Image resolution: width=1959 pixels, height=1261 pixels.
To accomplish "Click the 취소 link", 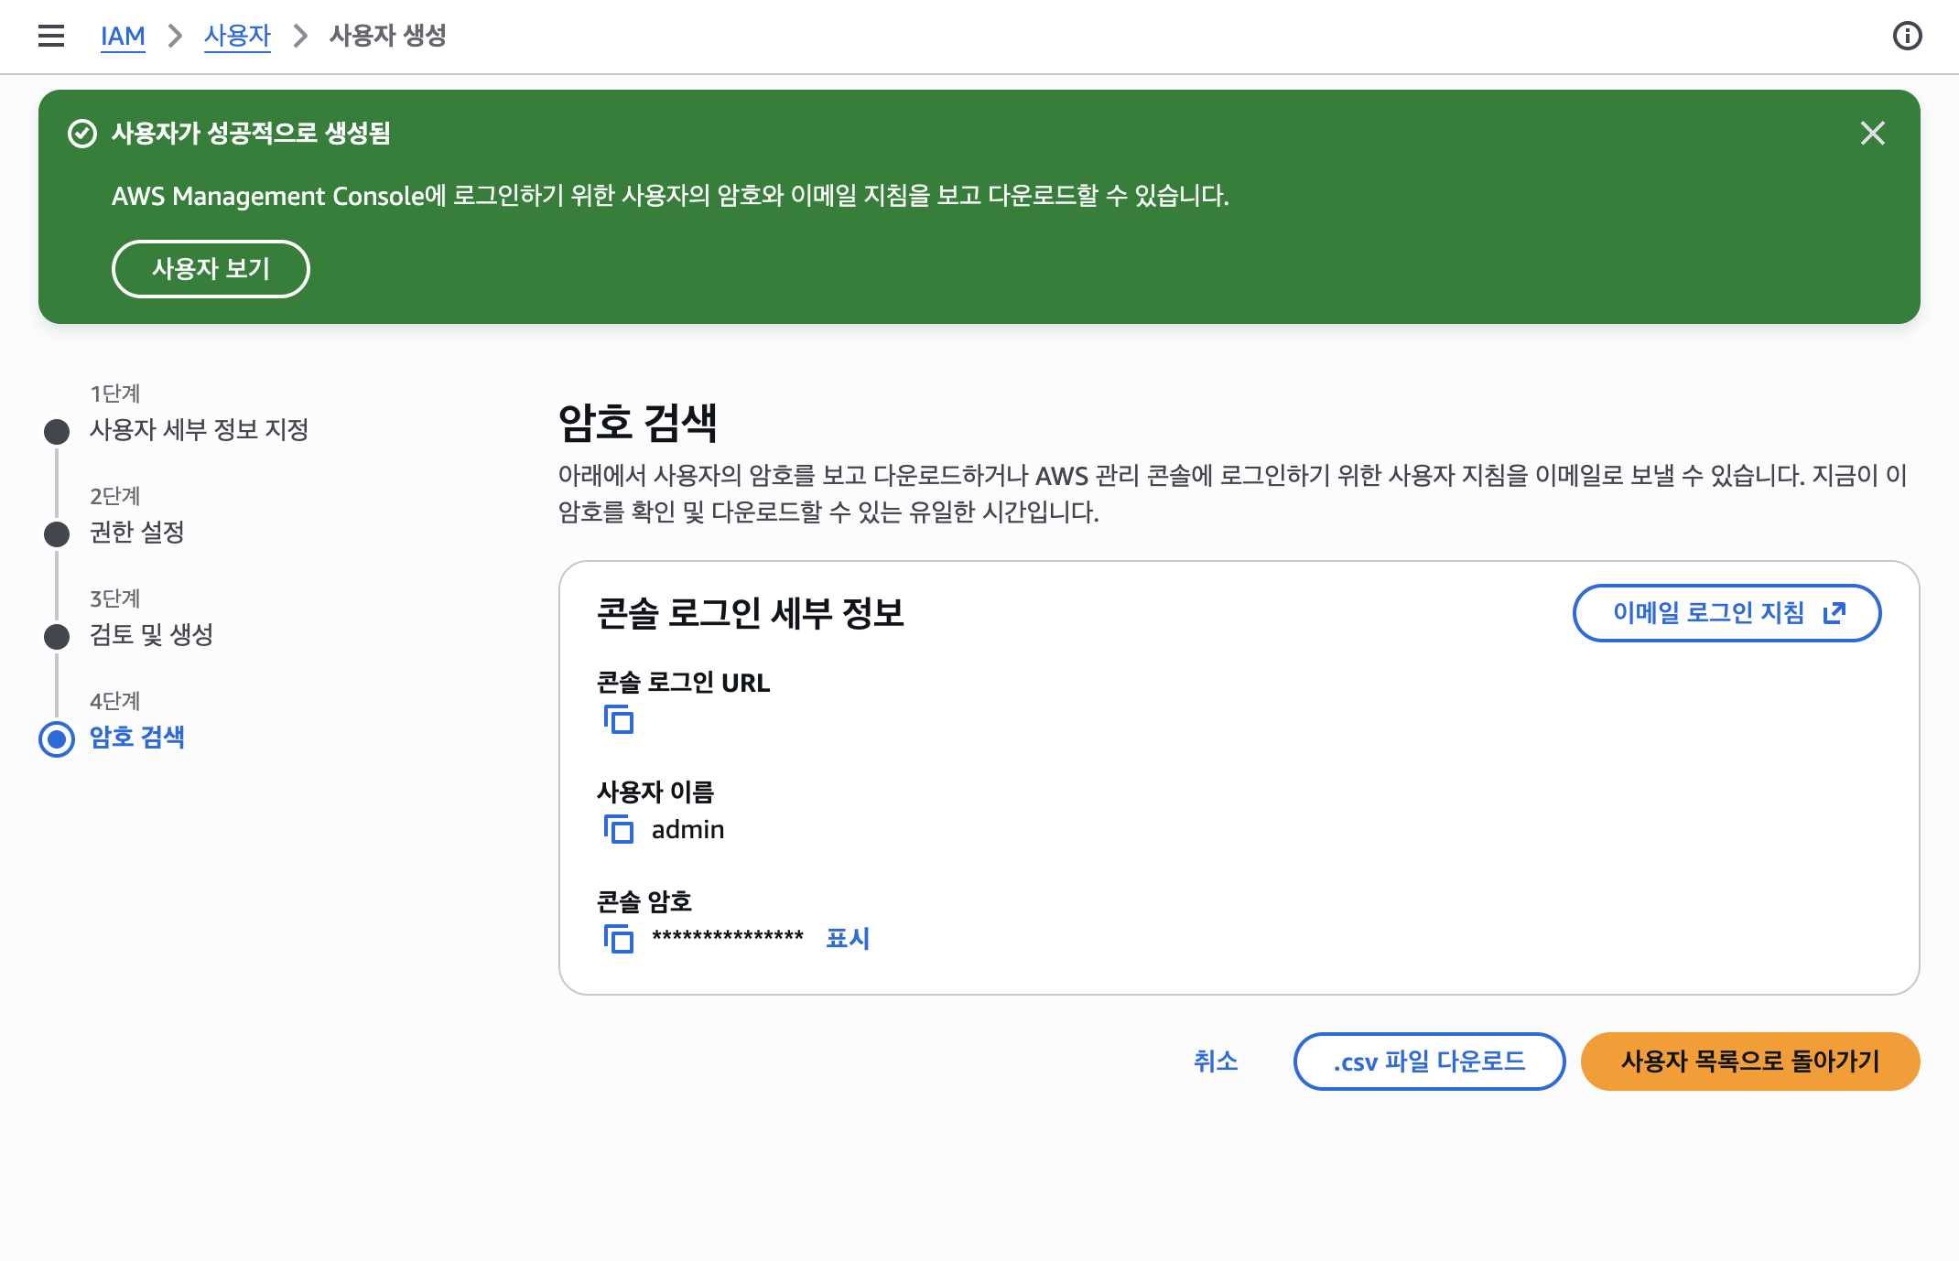I will click(x=1216, y=1062).
